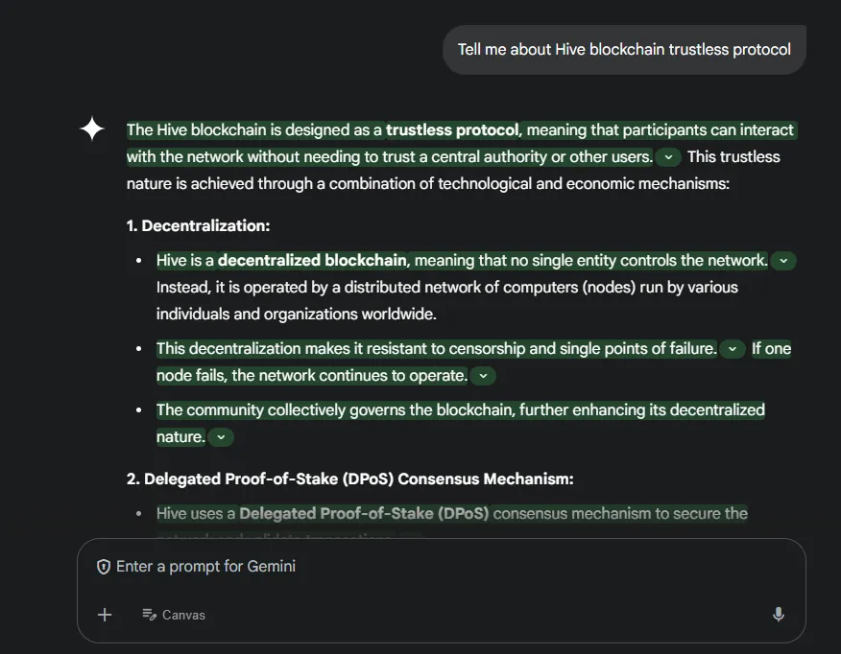841x654 pixels.
Task: Click the '2. Delegated Proof-of-Stake (DPoS)' heading
Action: pos(349,479)
